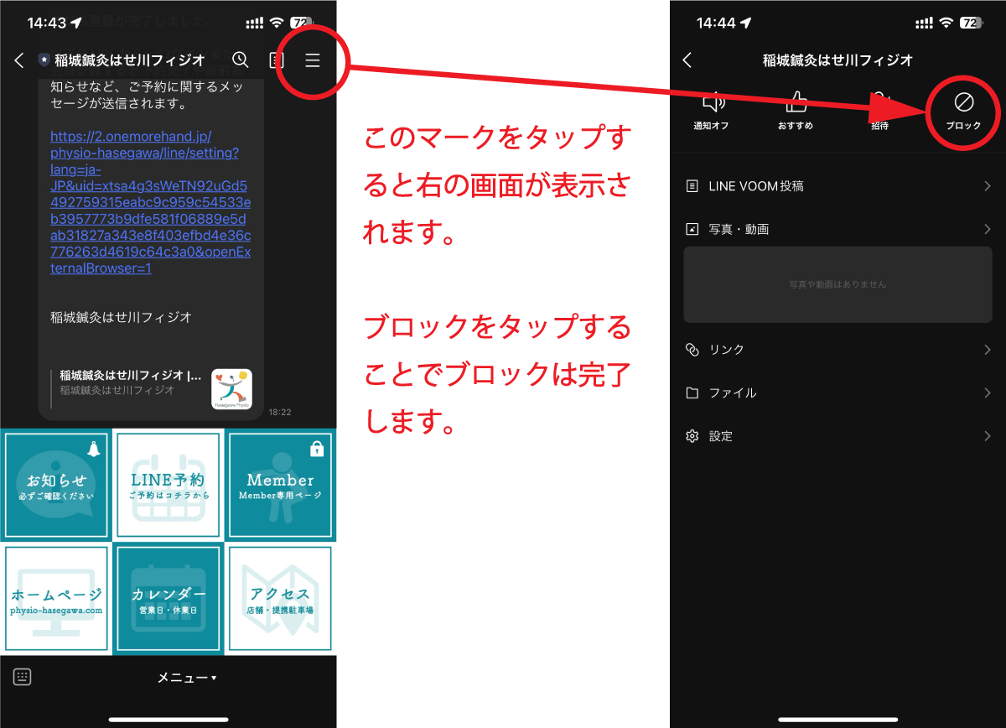Open the ホームページ rich menu tile

point(56,599)
